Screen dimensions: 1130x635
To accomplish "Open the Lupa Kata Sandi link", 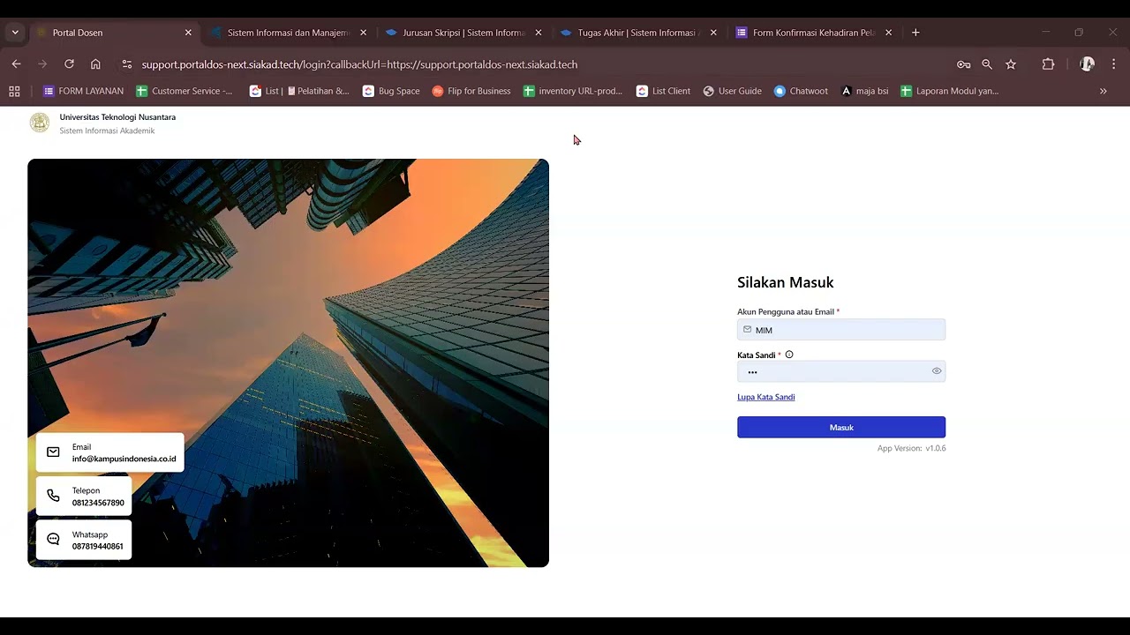I will [x=765, y=397].
